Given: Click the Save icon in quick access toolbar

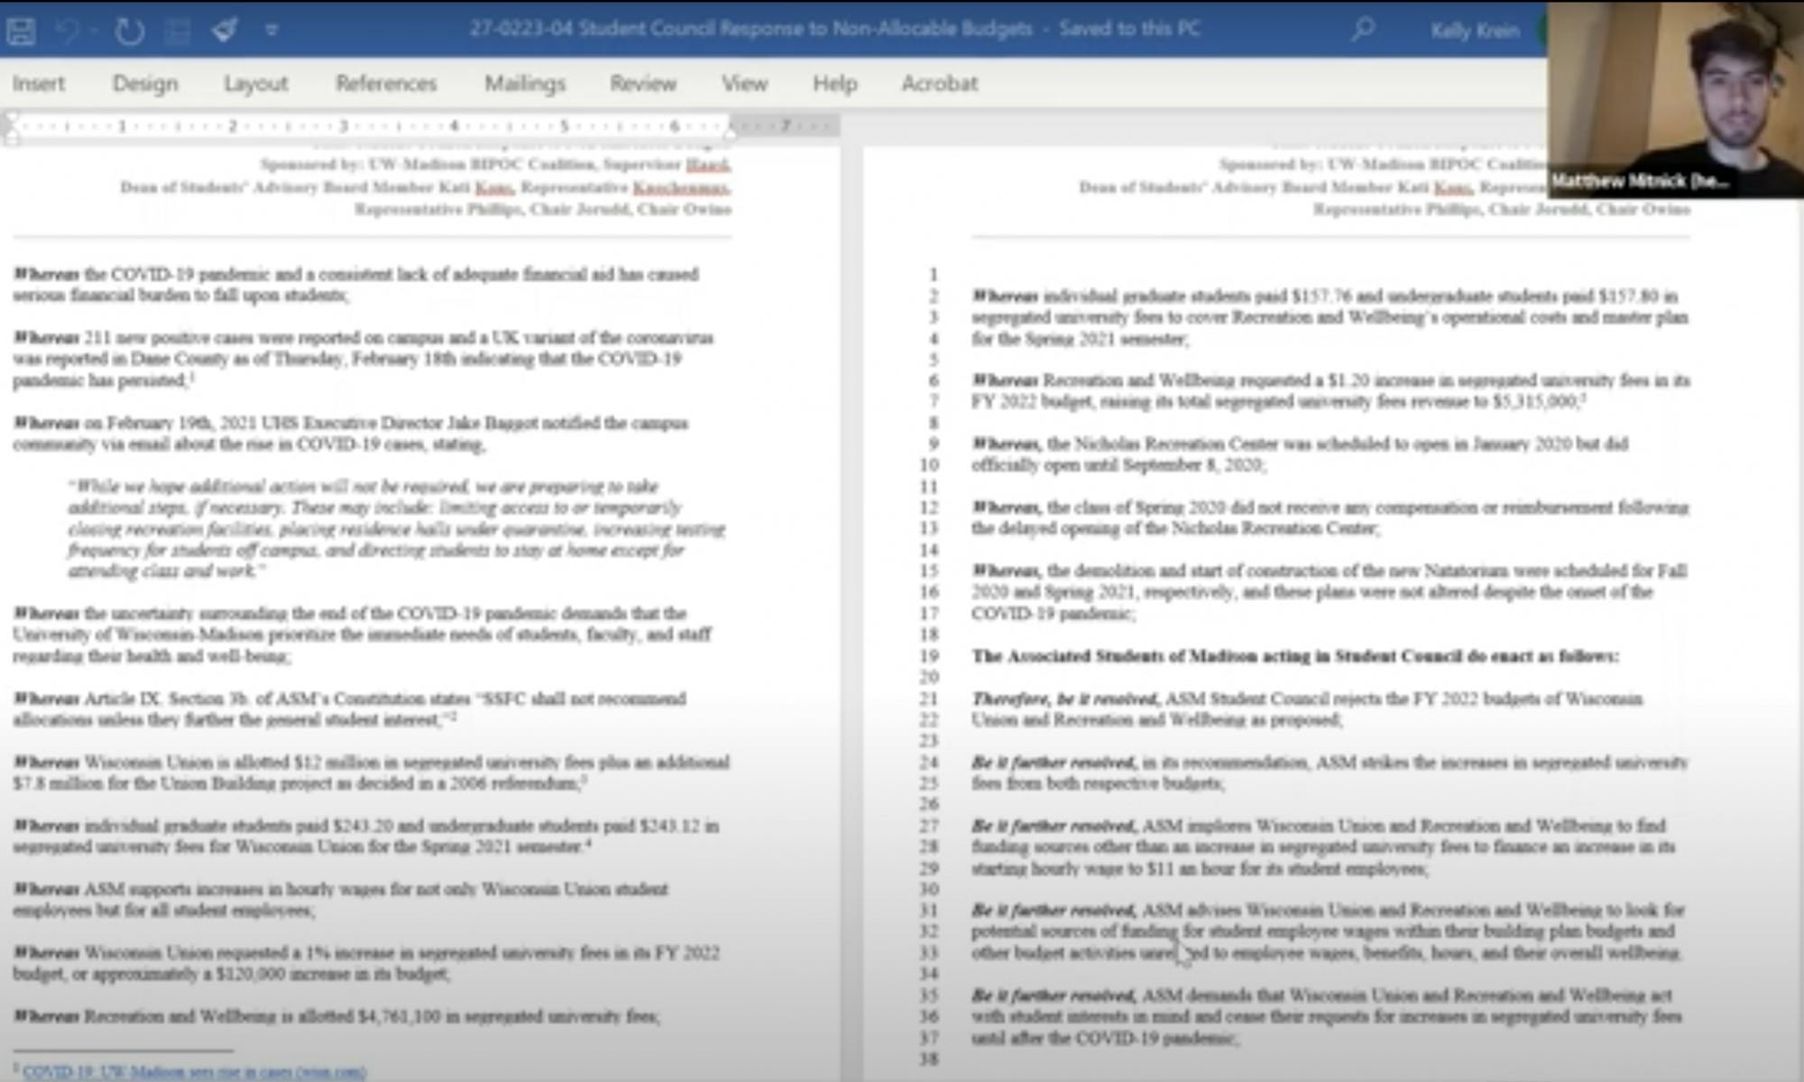Looking at the screenshot, I should click(x=21, y=30).
